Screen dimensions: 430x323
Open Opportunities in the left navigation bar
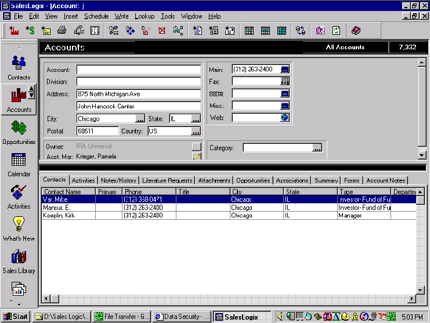(19, 133)
